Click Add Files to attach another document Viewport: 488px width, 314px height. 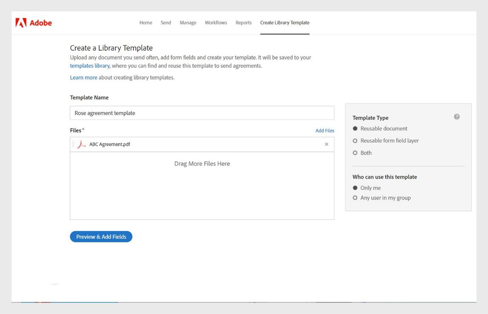[x=325, y=130]
